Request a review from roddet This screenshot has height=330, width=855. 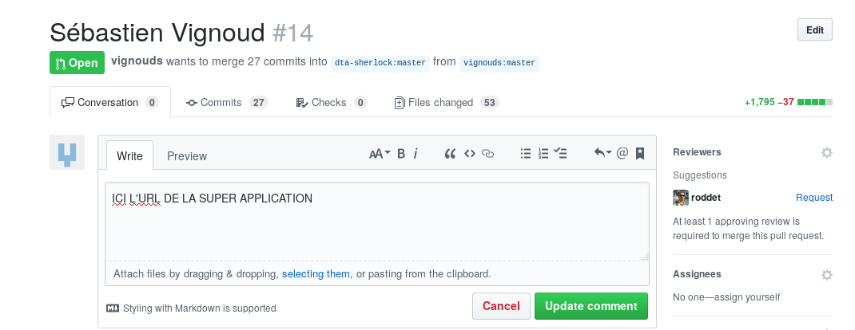tap(814, 198)
